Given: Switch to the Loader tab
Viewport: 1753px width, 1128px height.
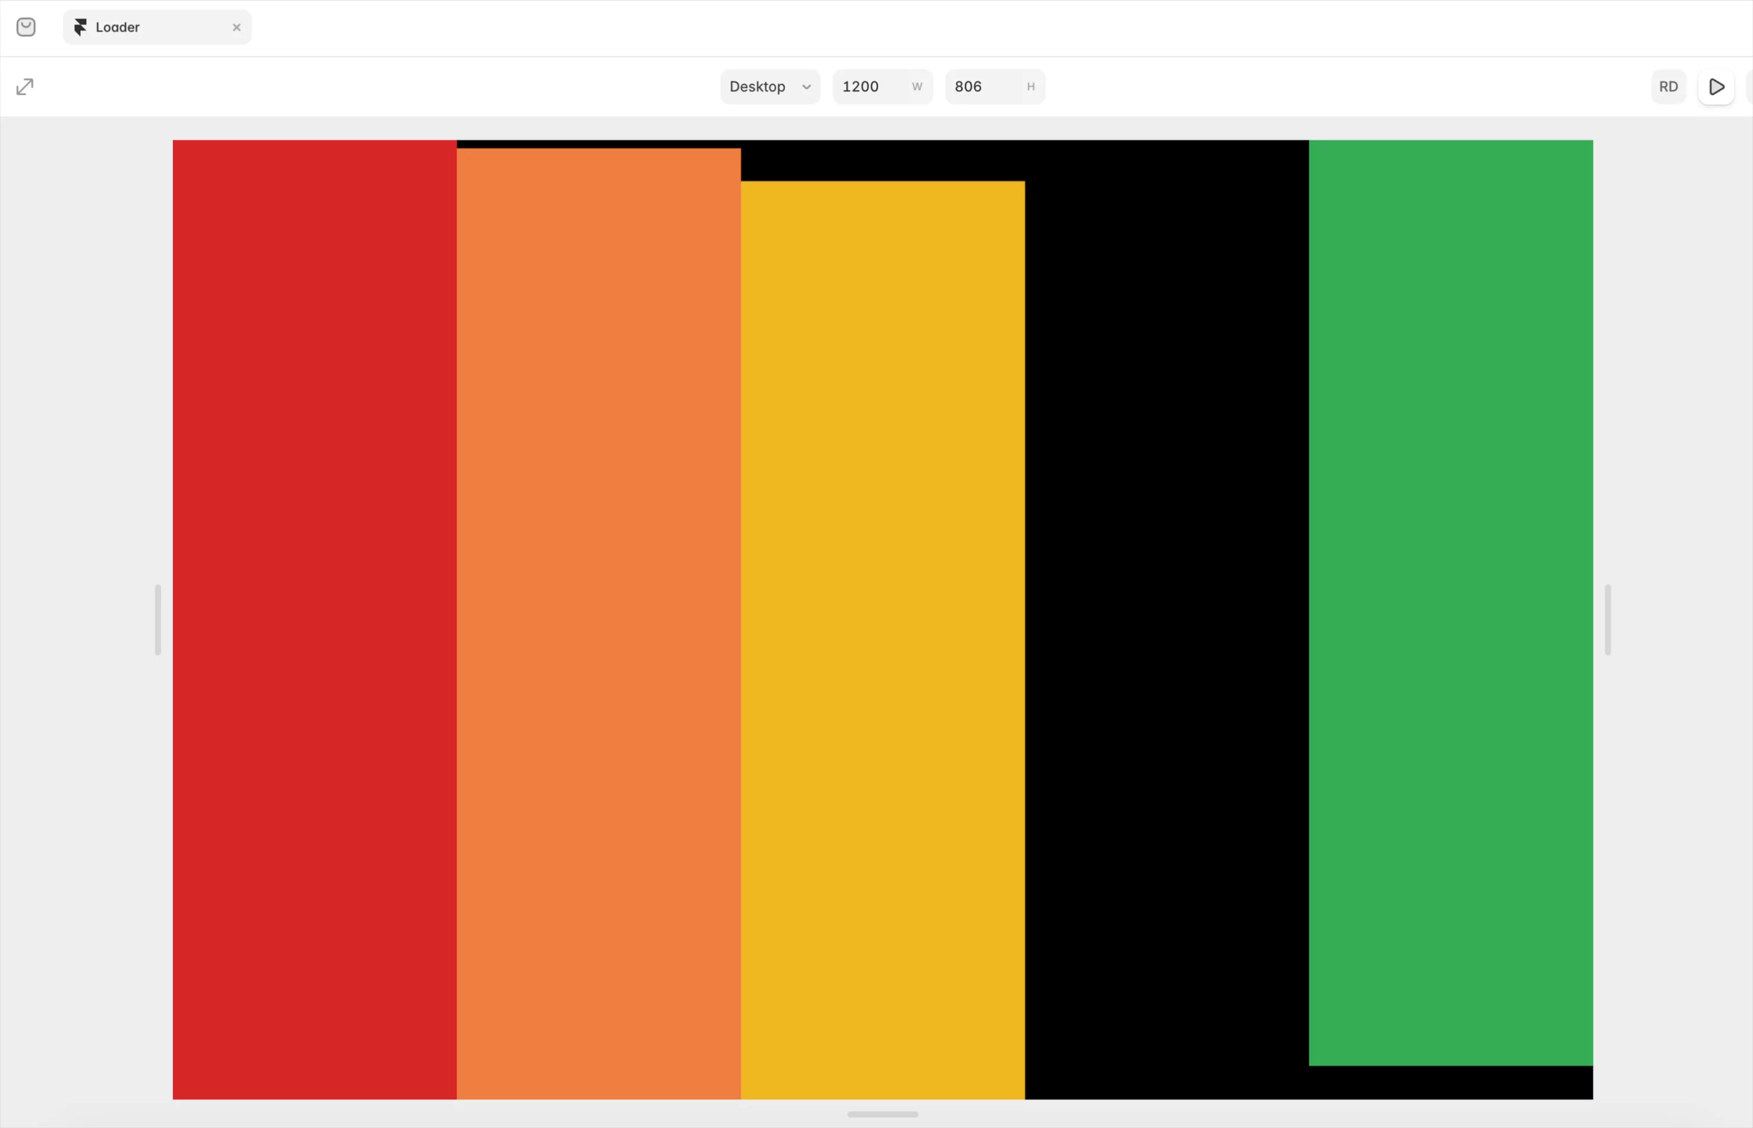Looking at the screenshot, I should tap(157, 27).
